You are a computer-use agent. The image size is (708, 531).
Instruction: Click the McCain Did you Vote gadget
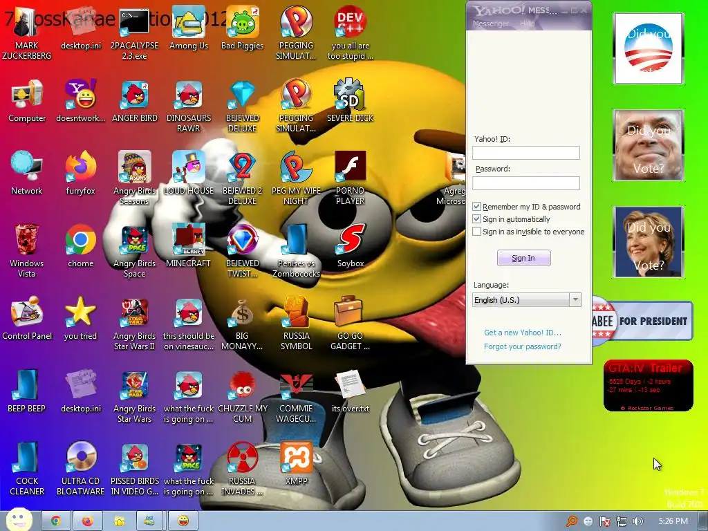tap(649, 145)
